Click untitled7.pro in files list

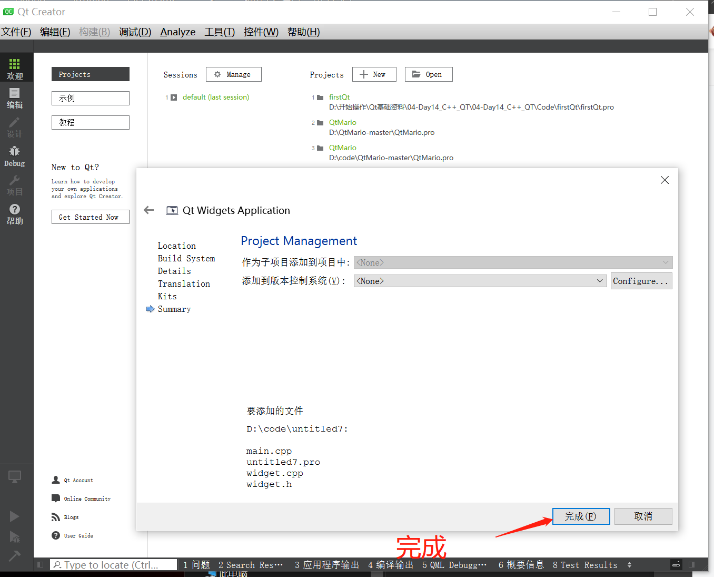283,462
